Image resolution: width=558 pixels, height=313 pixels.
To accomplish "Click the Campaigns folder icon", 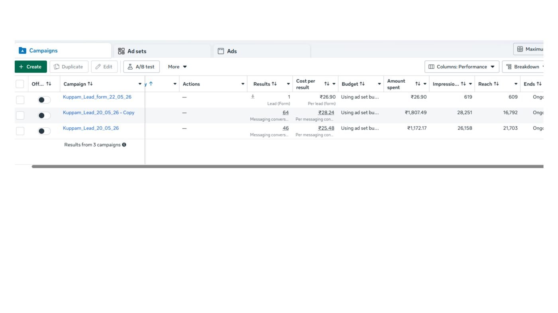I will [22, 51].
